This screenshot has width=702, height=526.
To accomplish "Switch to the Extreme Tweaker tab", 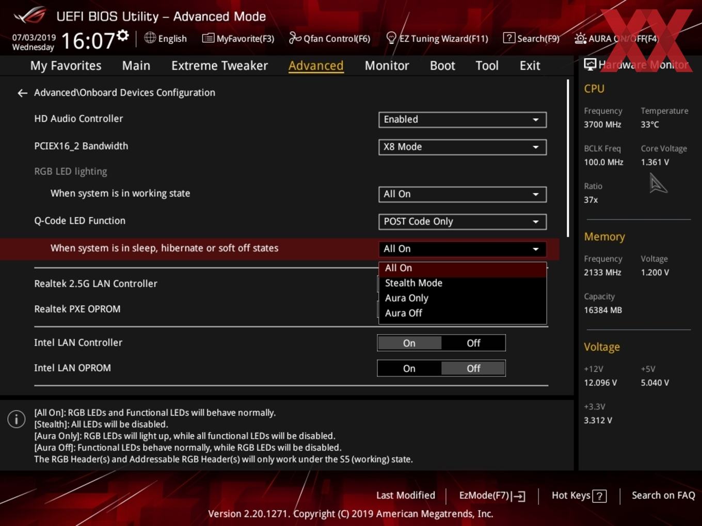I will pos(219,65).
